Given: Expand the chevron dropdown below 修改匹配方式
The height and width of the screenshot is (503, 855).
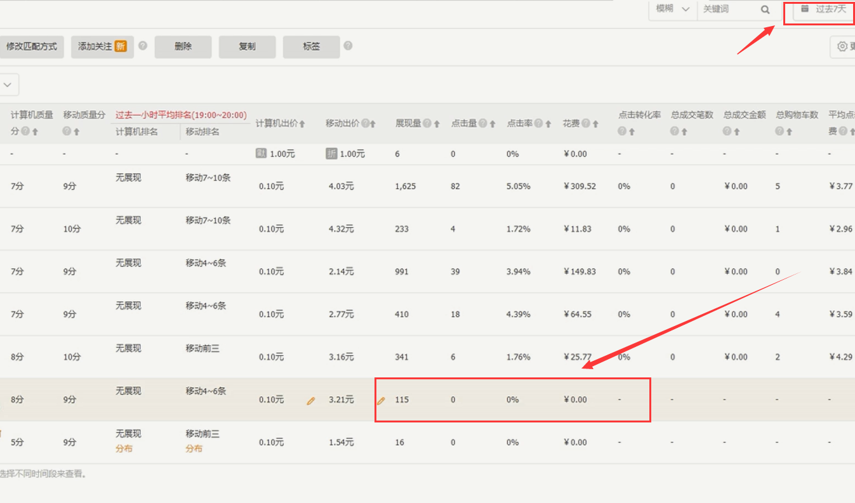Looking at the screenshot, I should click(8, 84).
